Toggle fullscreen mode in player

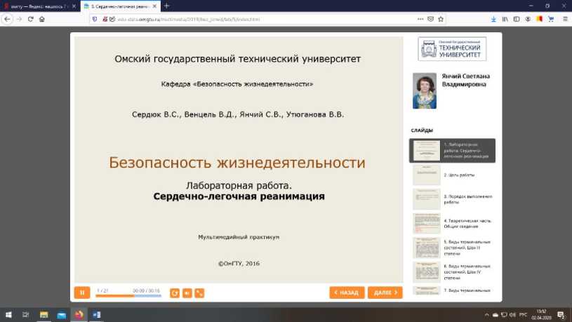[x=199, y=293]
